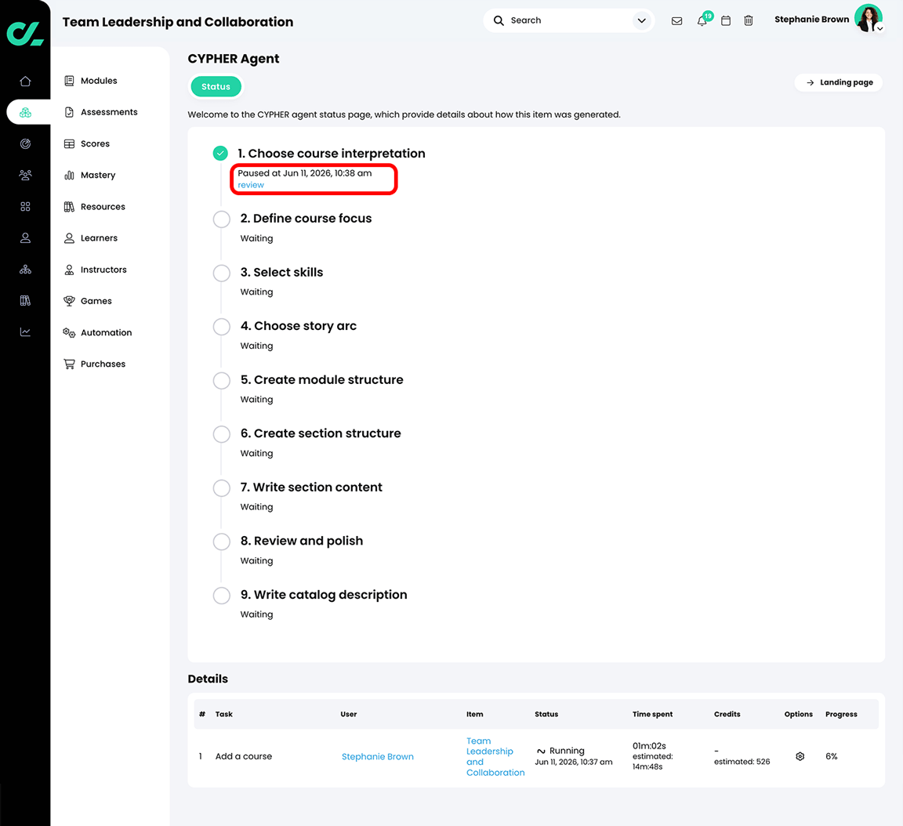Viewport: 903px width, 826px height.
Task: Click the Add a course task cell
Action: point(244,756)
